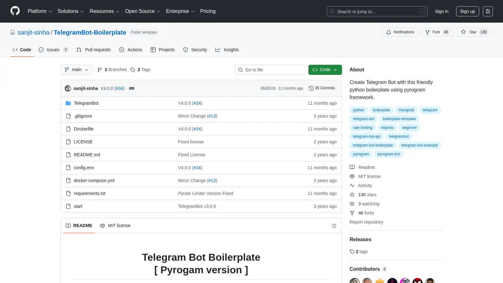Click the file icon beside start
Viewport: 503px width, 283px height.
(68, 206)
